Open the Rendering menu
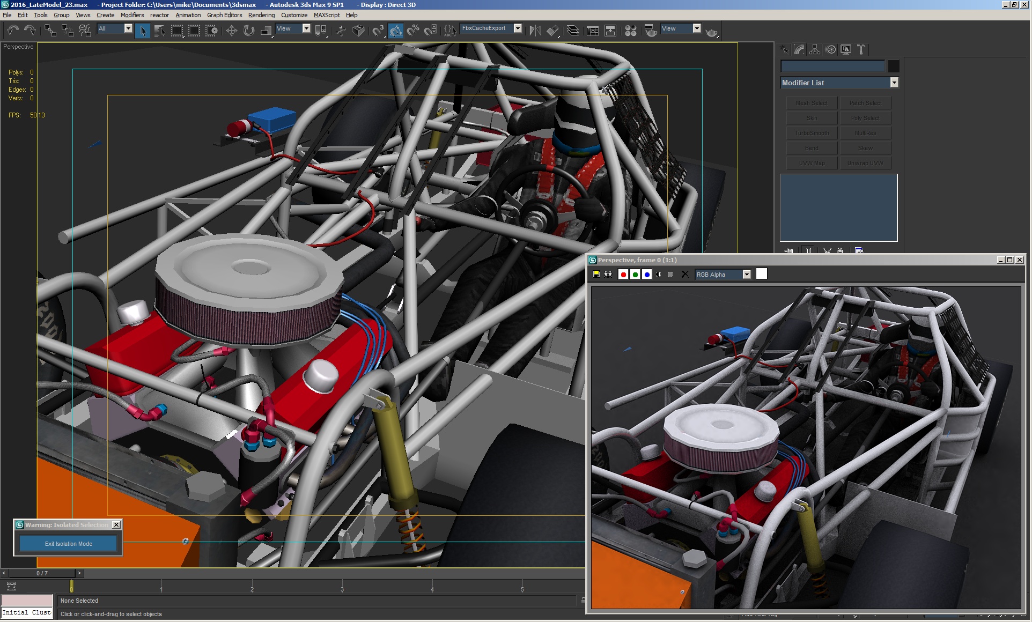Image resolution: width=1032 pixels, height=622 pixels. [x=261, y=15]
